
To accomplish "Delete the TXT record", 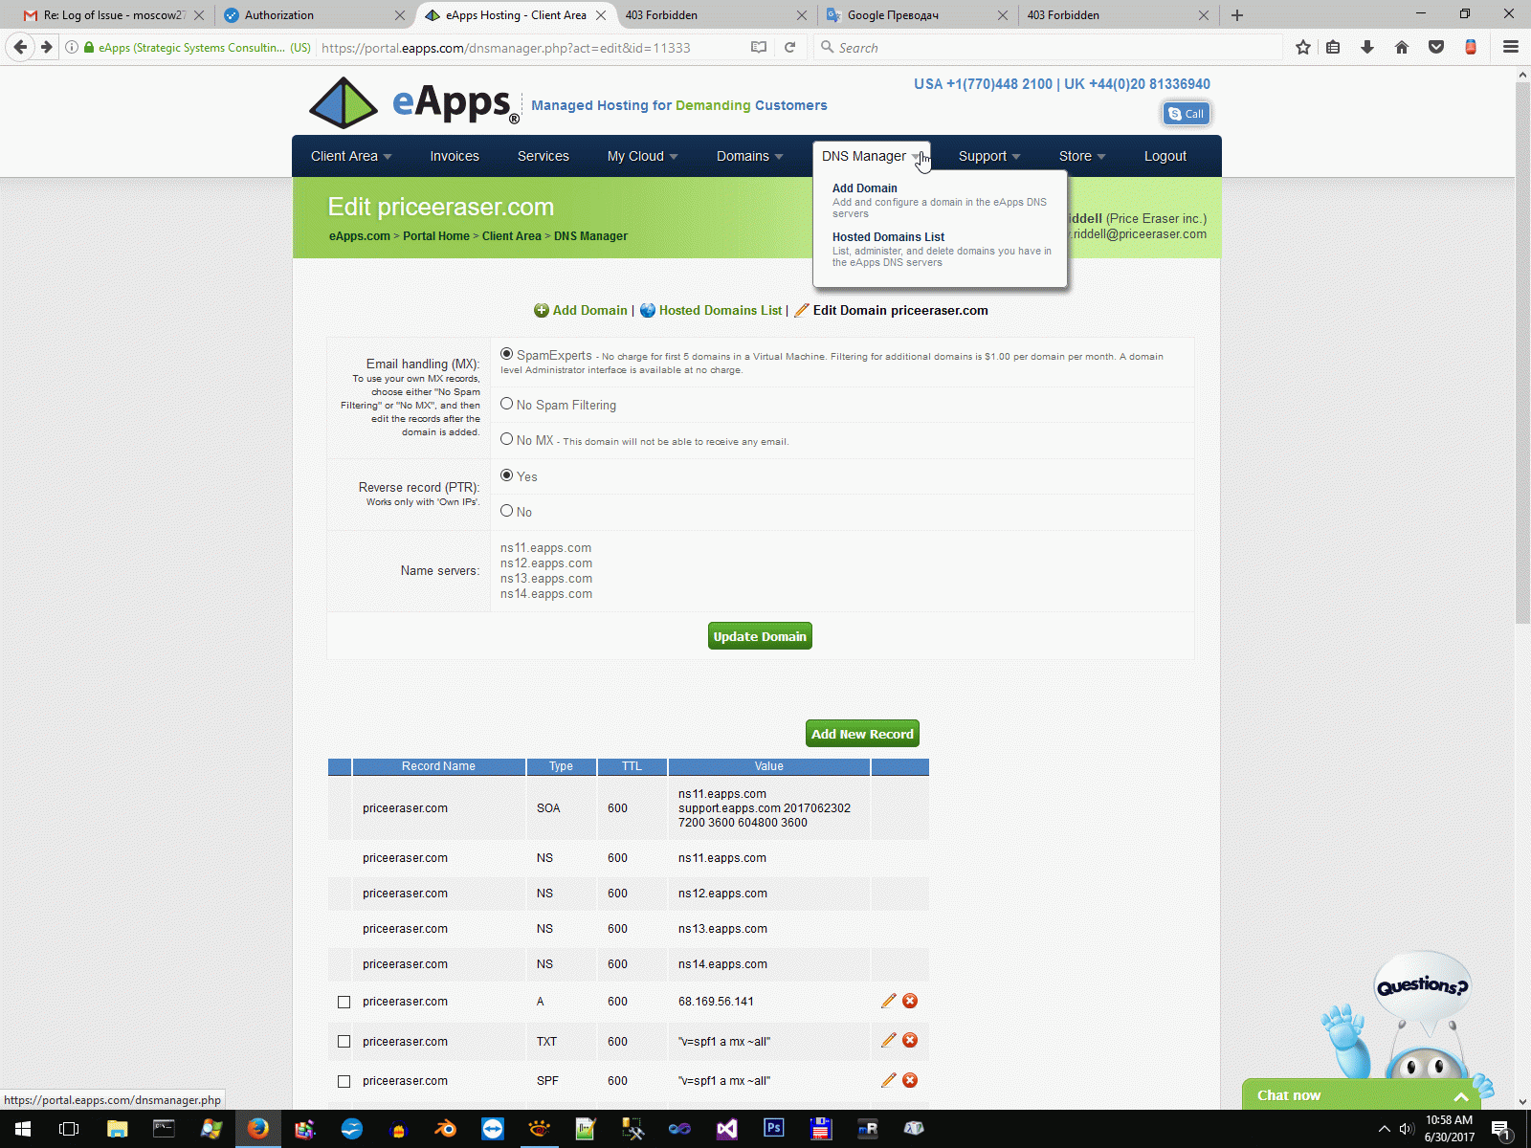I will click(x=910, y=1040).
